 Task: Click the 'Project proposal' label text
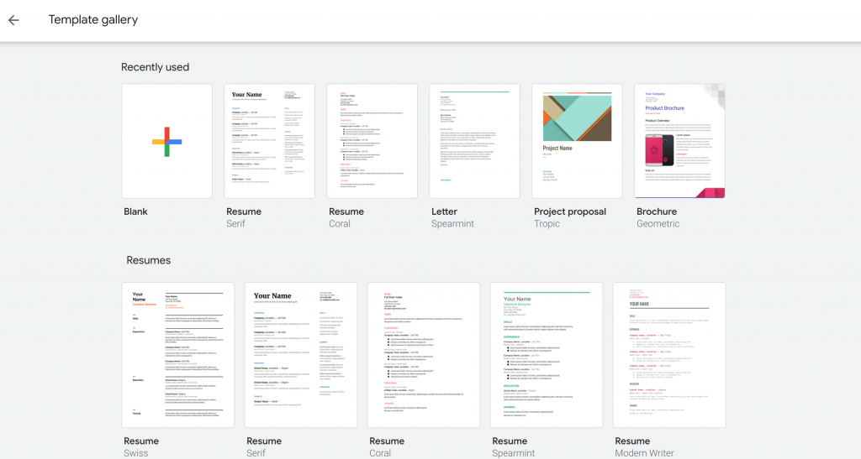point(570,211)
